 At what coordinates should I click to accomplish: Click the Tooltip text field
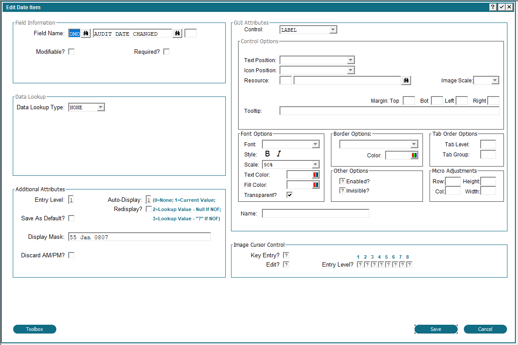click(x=389, y=111)
